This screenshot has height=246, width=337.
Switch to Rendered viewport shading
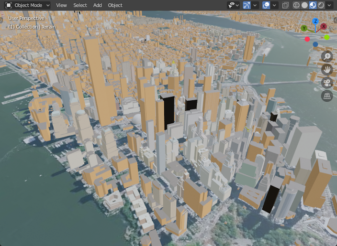321,5
